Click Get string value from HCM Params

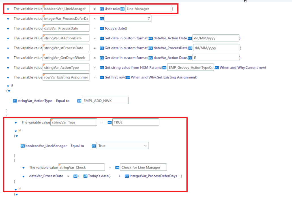[x=133, y=67]
